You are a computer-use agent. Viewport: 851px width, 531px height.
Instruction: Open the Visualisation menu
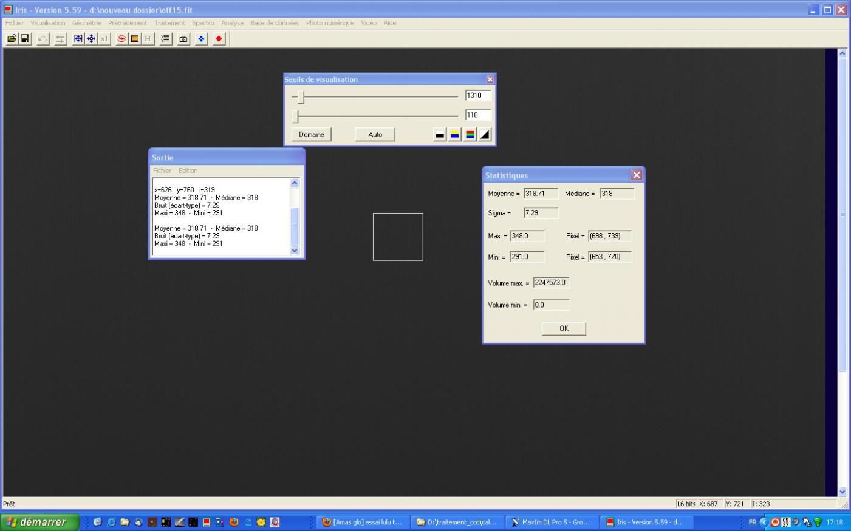pyautogui.click(x=48, y=23)
